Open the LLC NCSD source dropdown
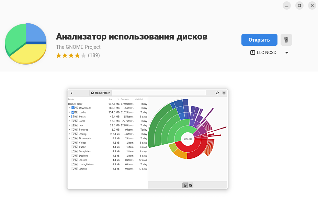 click(269, 53)
